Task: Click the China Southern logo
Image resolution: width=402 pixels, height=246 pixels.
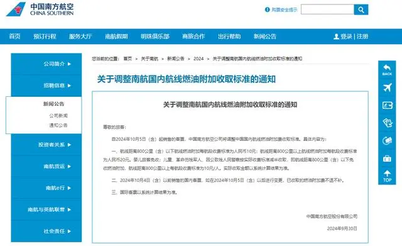Action: pos(40,9)
